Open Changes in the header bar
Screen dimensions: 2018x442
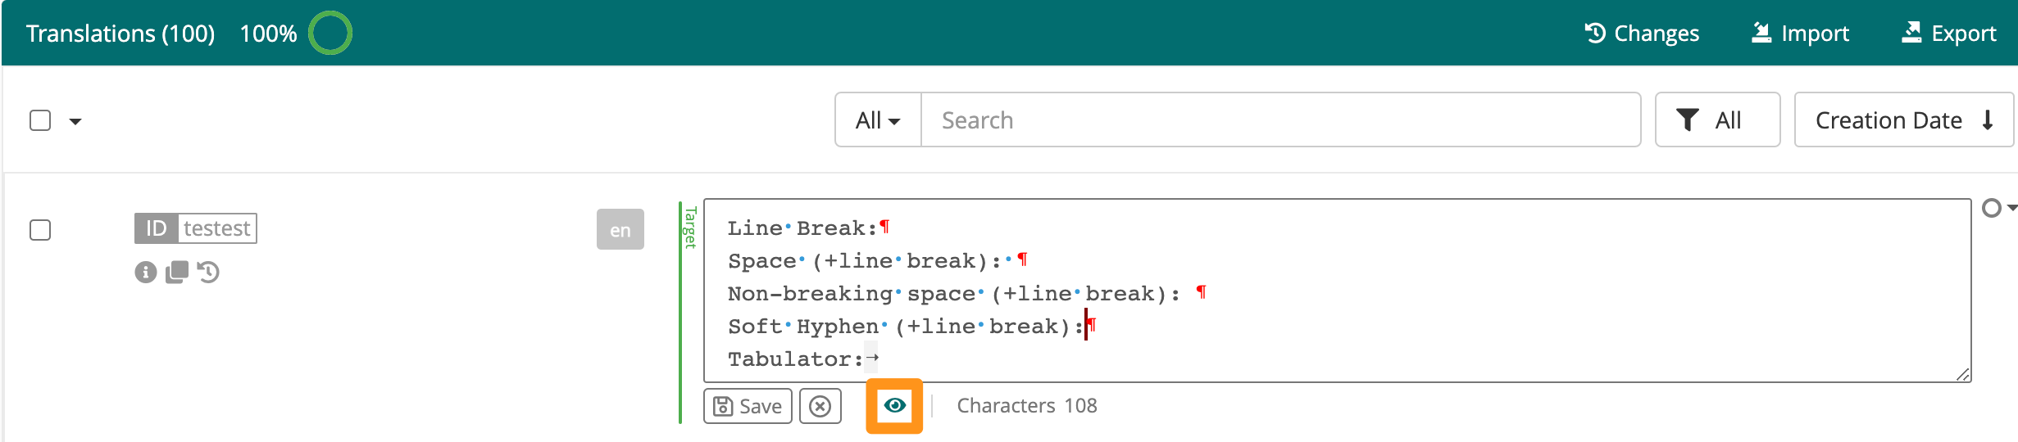point(1642,33)
